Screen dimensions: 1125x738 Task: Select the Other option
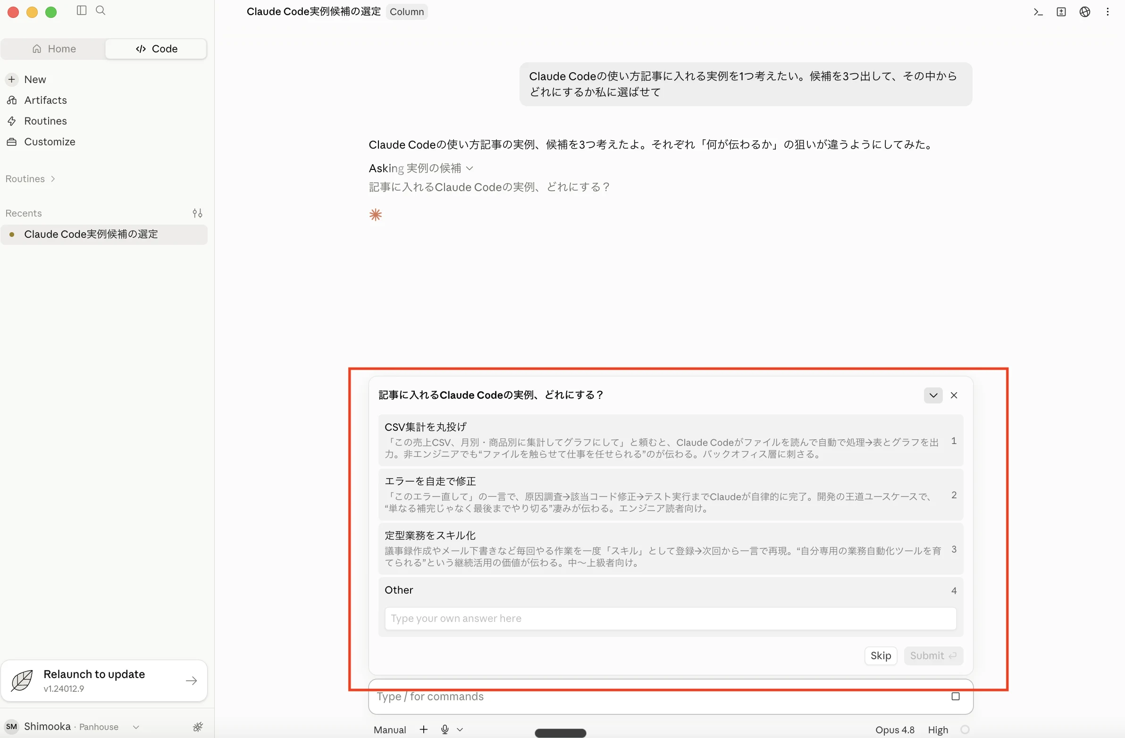pyautogui.click(x=670, y=590)
